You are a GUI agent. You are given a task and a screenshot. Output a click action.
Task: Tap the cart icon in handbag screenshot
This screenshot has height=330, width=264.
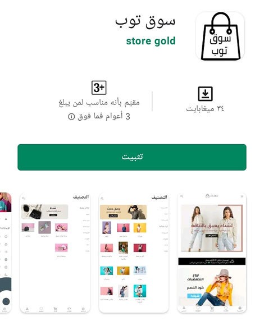[x=55, y=309]
